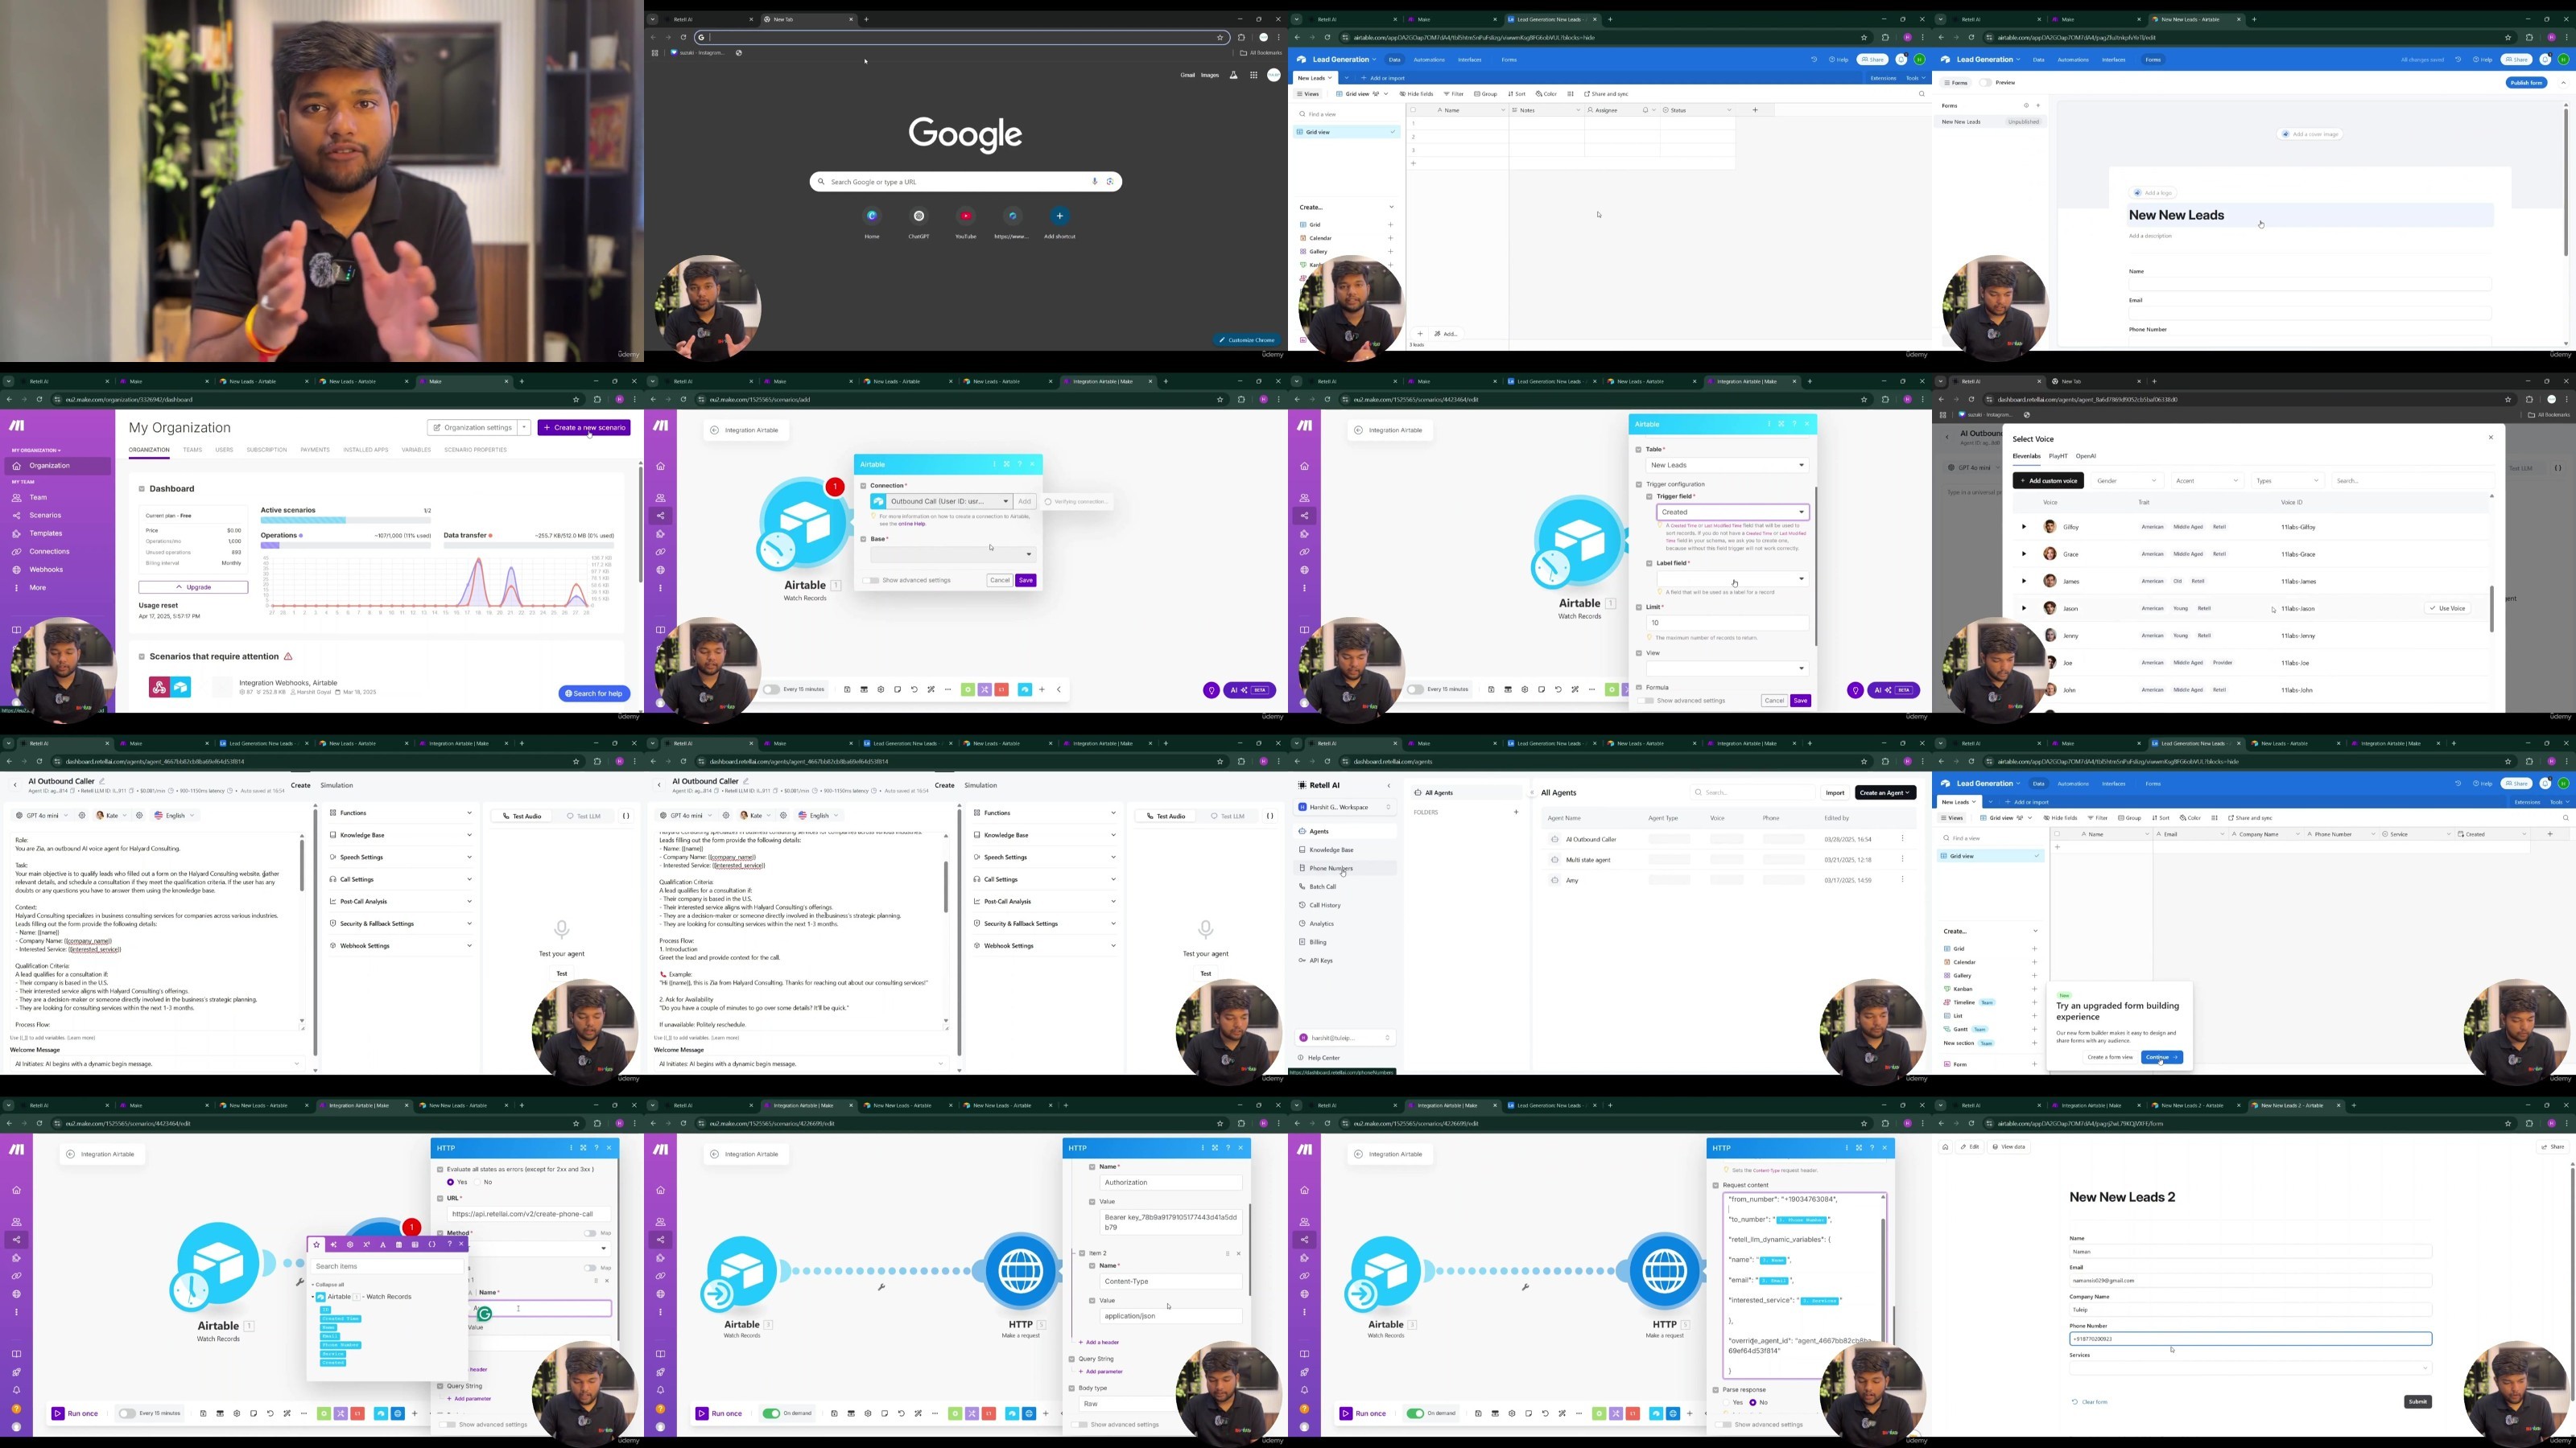This screenshot has height=1448, width=2576.
Task: Toggle the Limit checkbox in Airtable module
Action: pos(1639,607)
